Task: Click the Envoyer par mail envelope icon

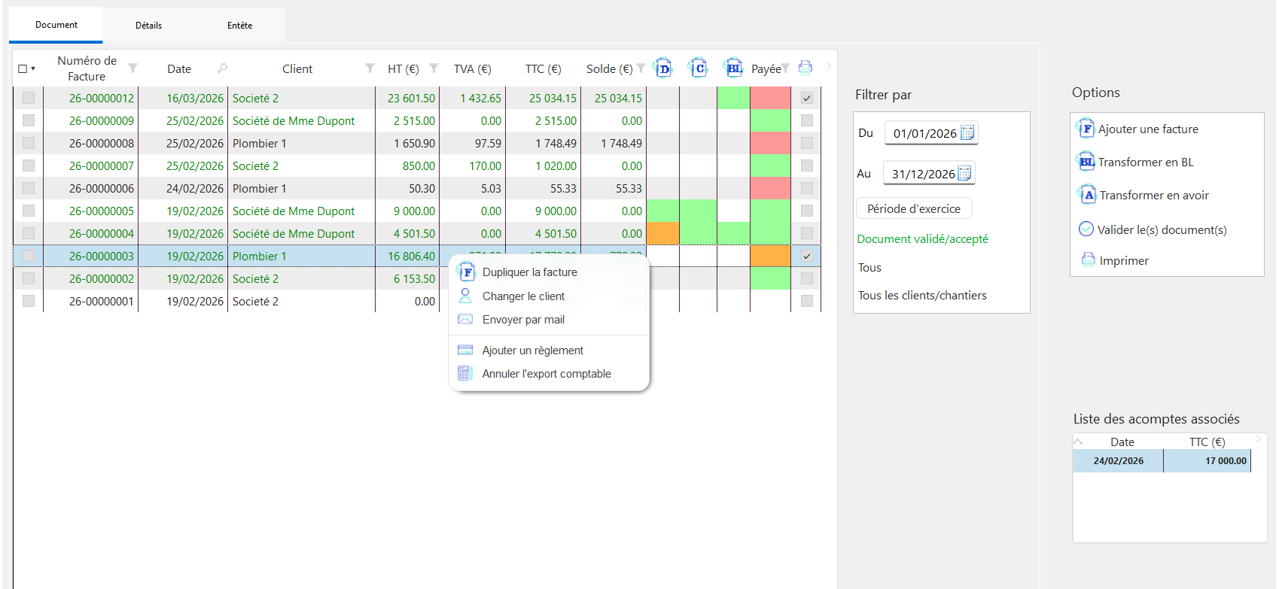Action: [x=465, y=320]
